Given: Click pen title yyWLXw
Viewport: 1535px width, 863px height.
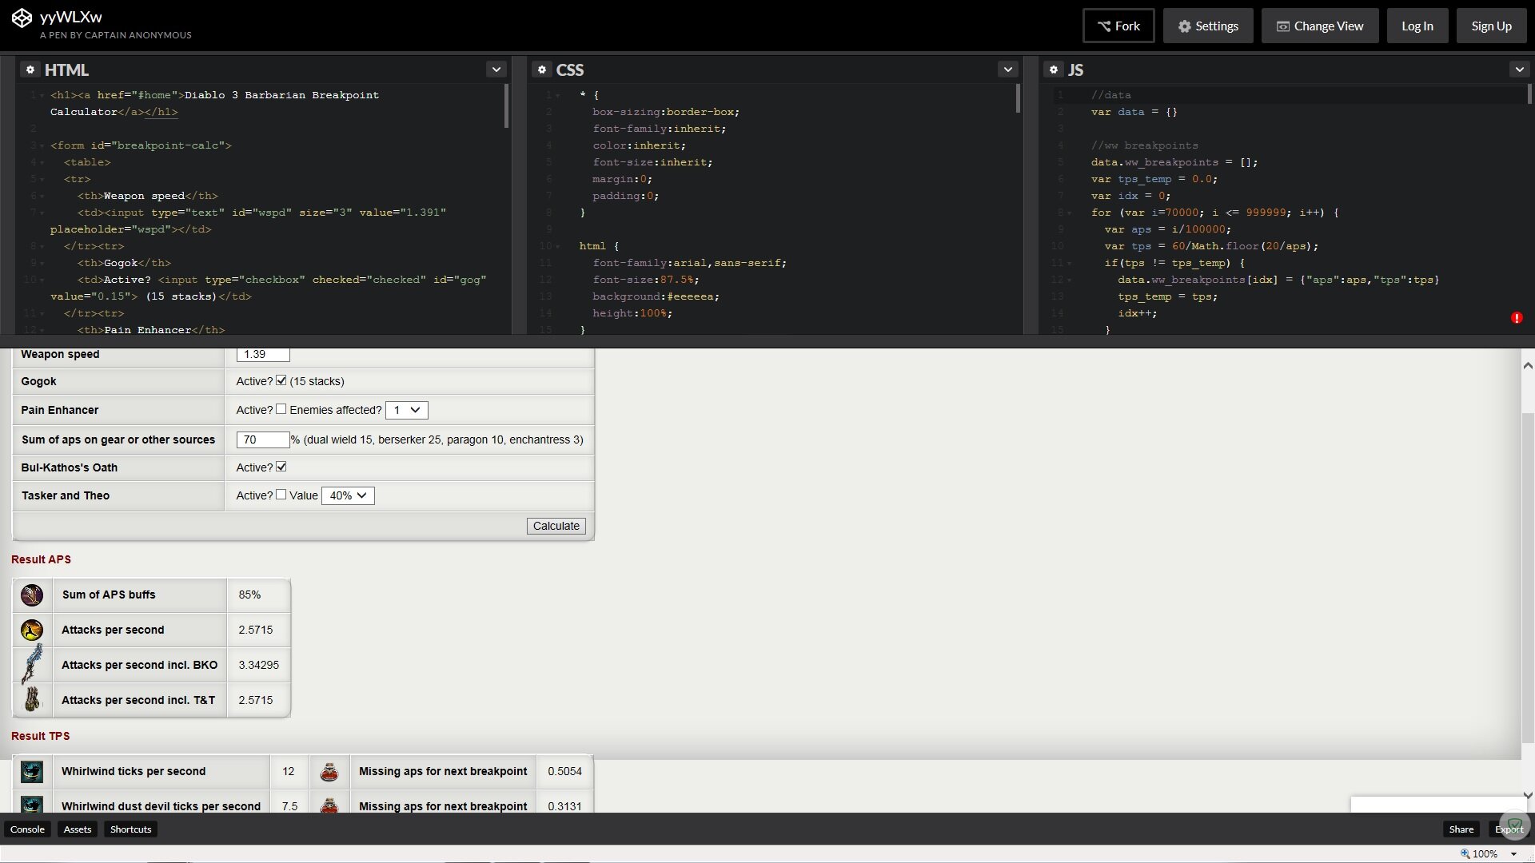Looking at the screenshot, I should (x=71, y=17).
